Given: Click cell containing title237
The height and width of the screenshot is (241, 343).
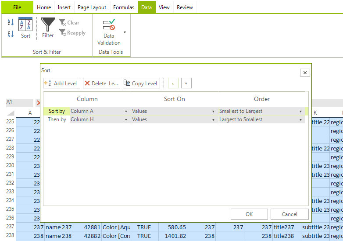Looking at the screenshot, I should [287, 227].
